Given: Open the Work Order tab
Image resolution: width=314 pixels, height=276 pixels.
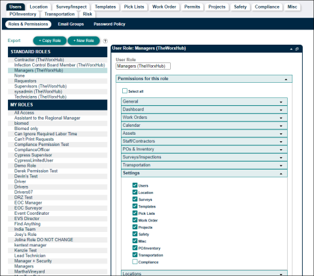Looking at the screenshot, I should pos(164,7).
